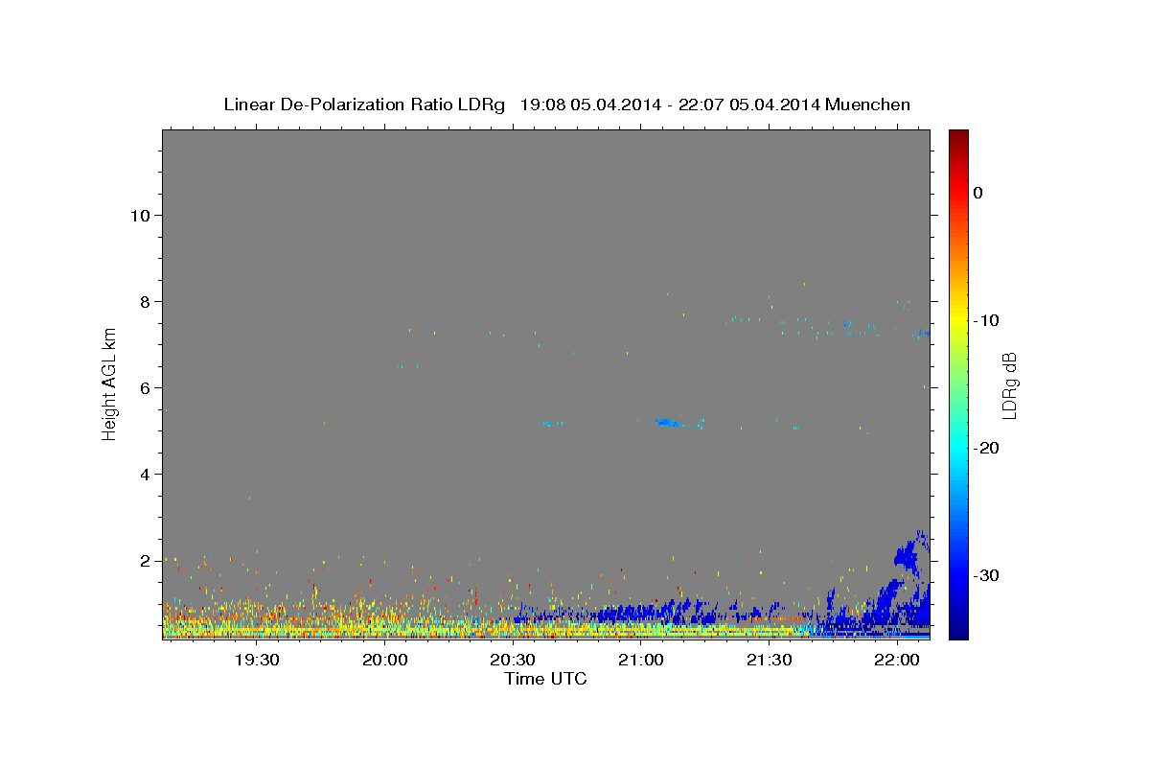Select the 21:00 time tick label
This screenshot has height=767, width=1150.
(641, 660)
